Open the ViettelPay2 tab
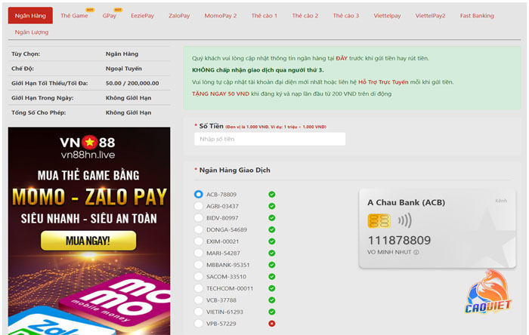The width and height of the screenshot is (529, 335). pyautogui.click(x=430, y=16)
